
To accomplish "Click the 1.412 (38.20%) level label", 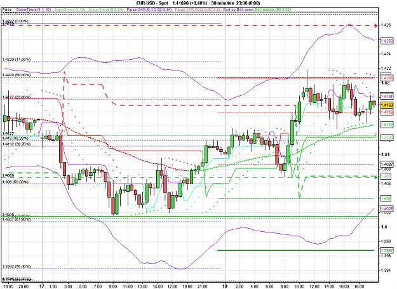I will coord(15,138).
